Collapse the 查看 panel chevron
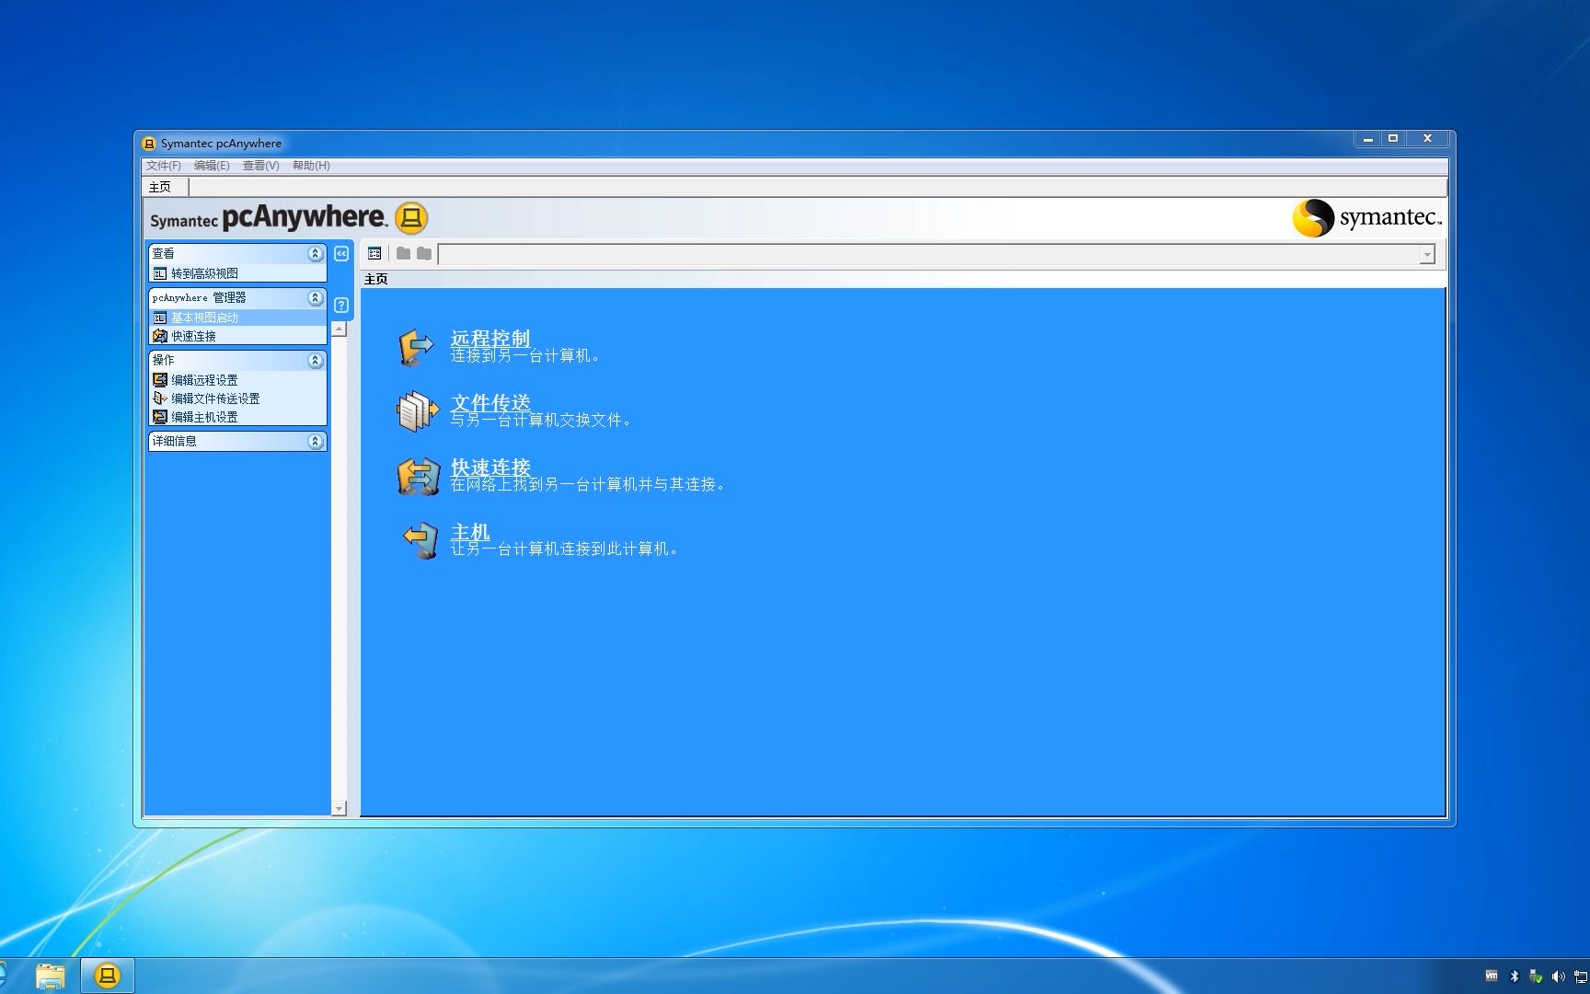The height and width of the screenshot is (994, 1590). pyautogui.click(x=316, y=253)
